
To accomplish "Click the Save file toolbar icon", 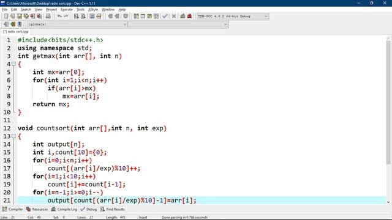I will [19, 16].
